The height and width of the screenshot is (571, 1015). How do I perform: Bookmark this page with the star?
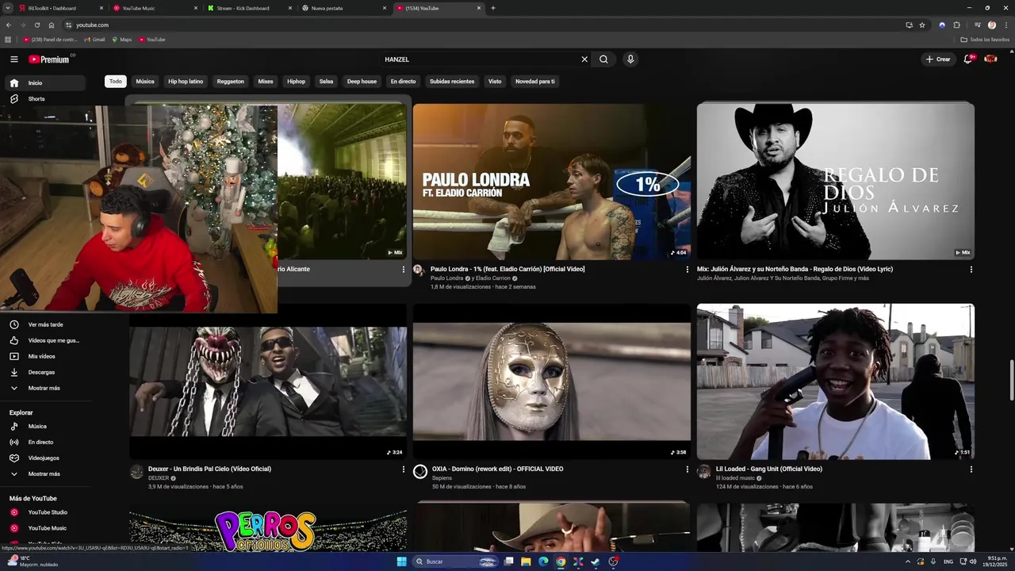tap(922, 25)
